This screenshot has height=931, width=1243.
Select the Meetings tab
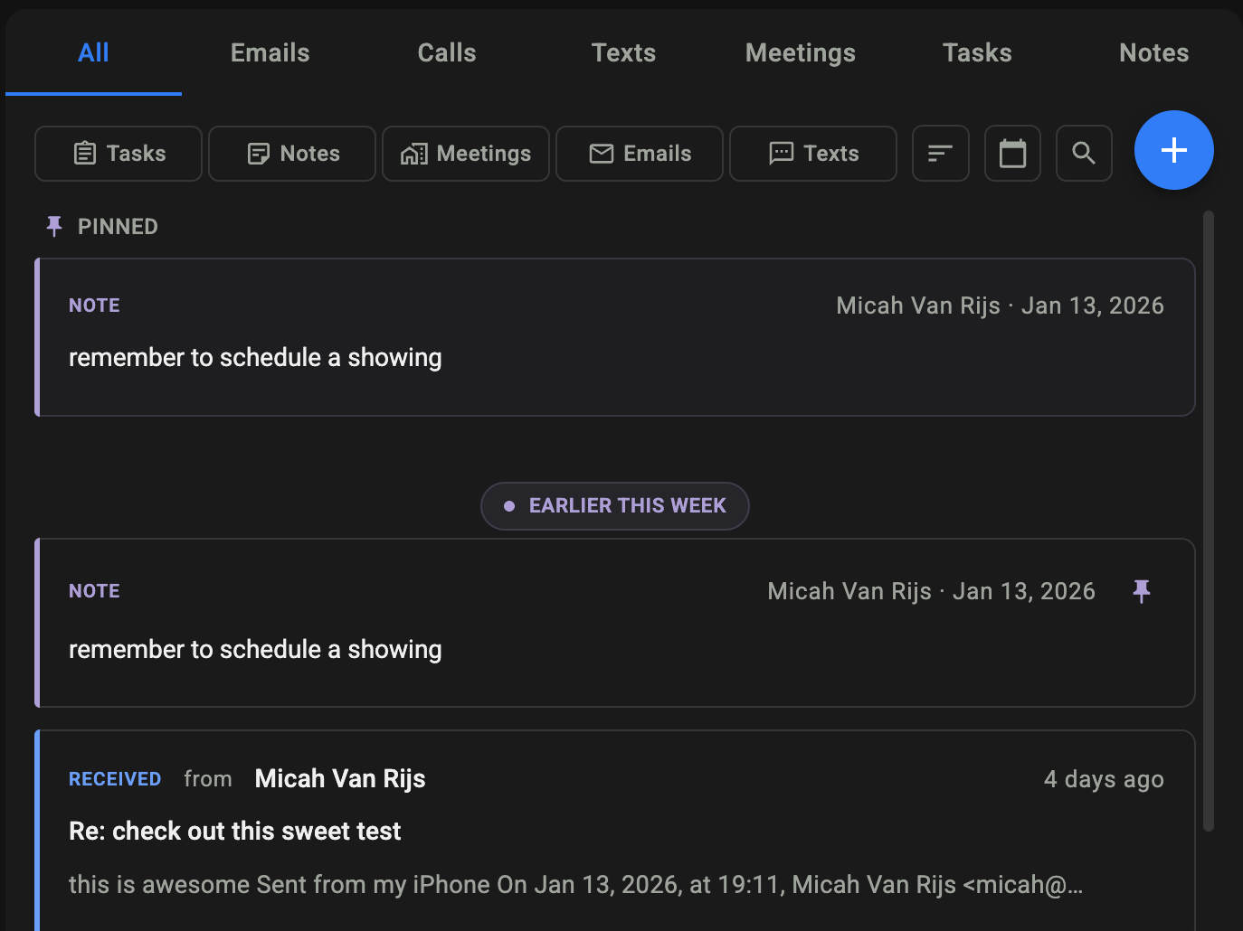pyautogui.click(x=800, y=53)
